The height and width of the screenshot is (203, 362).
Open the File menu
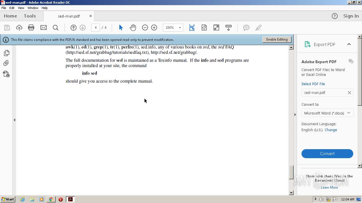(x=4, y=8)
